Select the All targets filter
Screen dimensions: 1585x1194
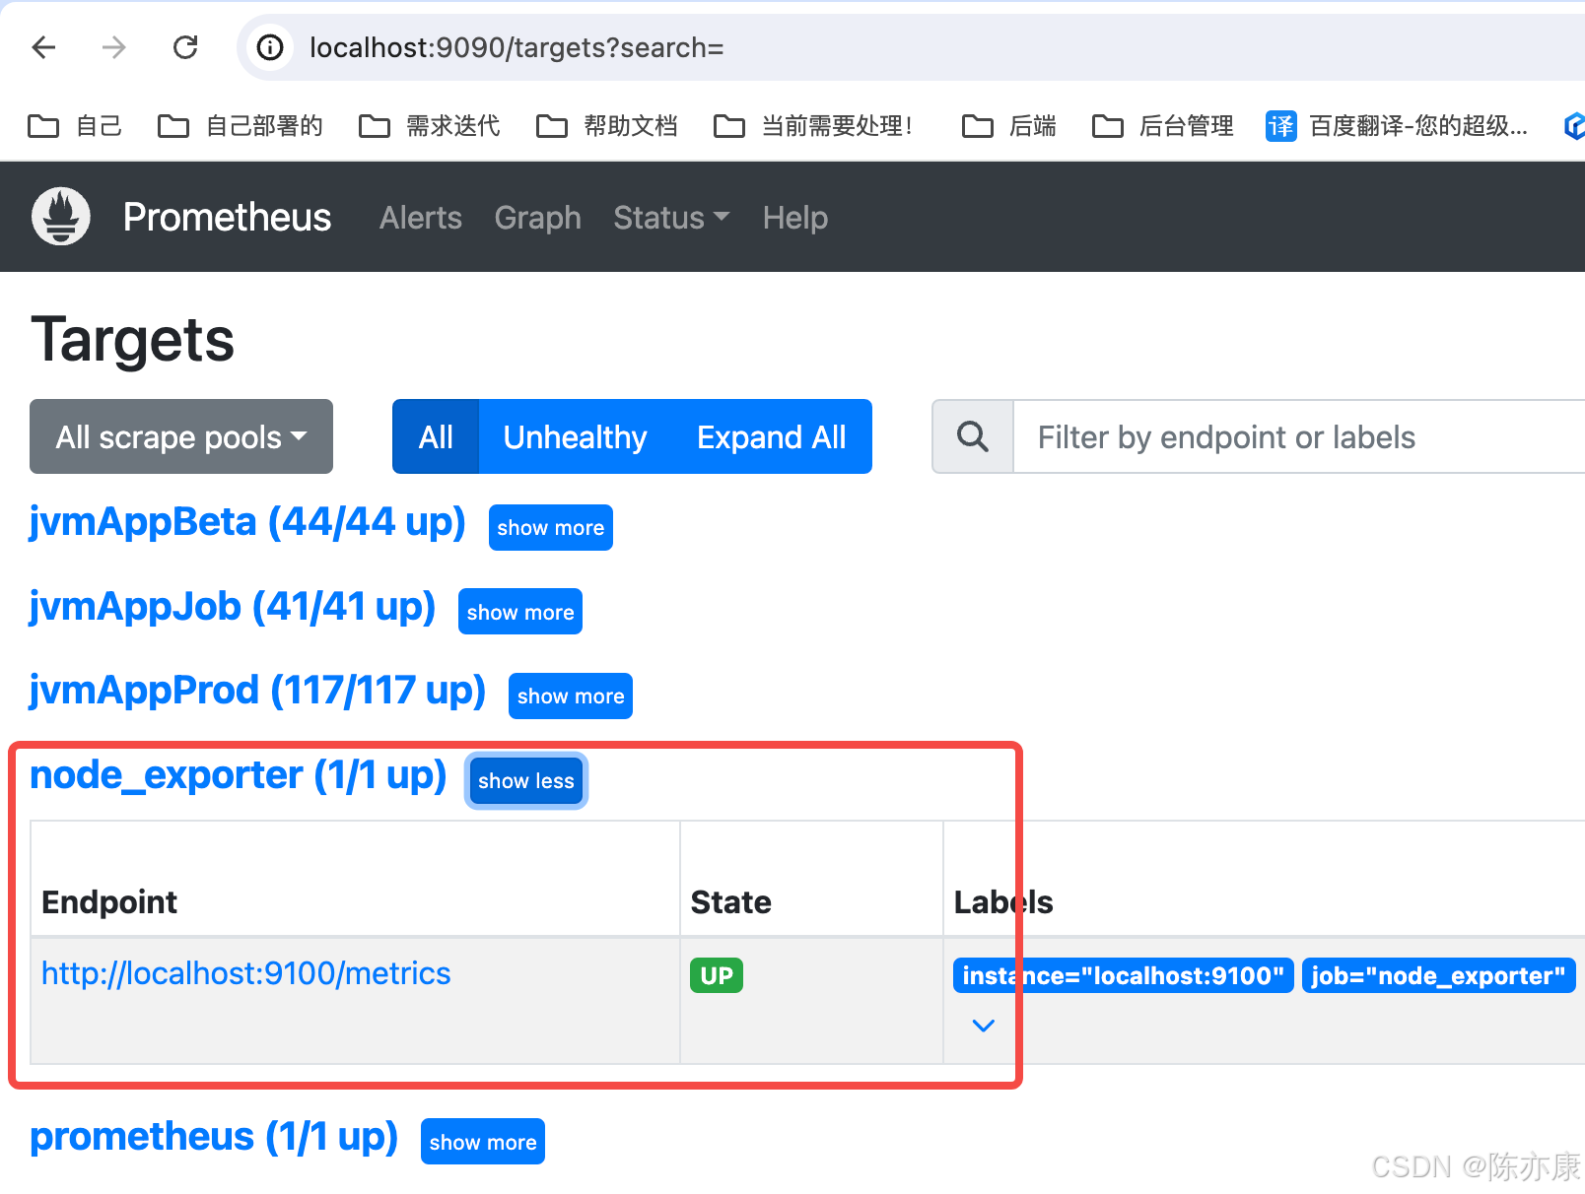(x=436, y=436)
